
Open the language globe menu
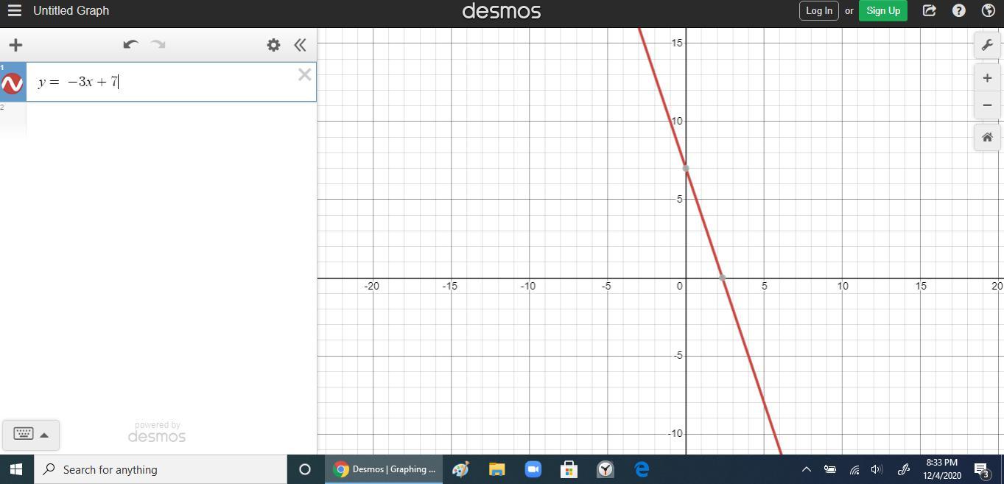pos(989,10)
